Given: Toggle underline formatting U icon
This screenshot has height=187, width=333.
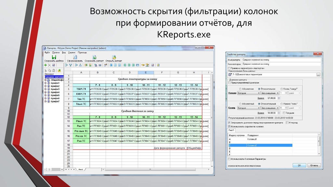Looking at the screenshot, I should click(119, 65).
